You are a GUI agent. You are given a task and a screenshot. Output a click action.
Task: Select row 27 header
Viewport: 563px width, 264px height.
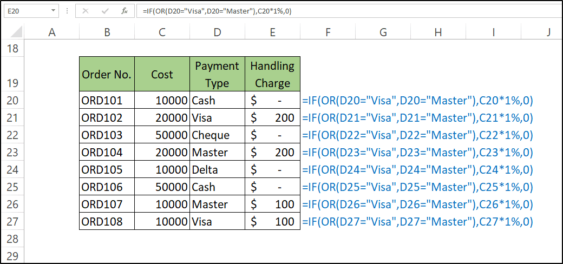tap(12, 221)
